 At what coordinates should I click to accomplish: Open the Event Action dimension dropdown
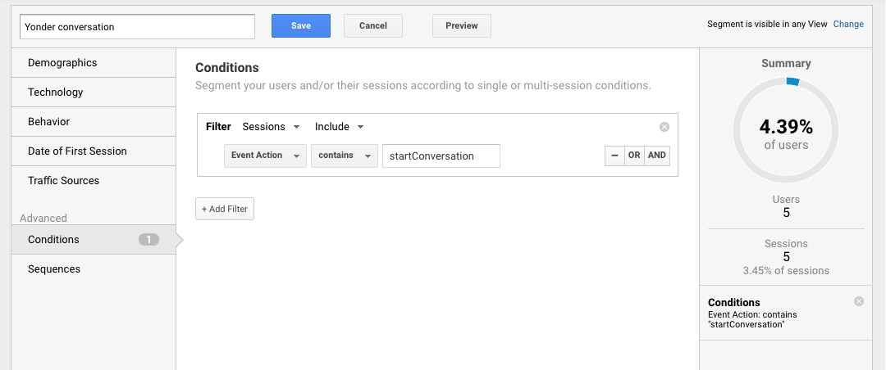click(265, 156)
